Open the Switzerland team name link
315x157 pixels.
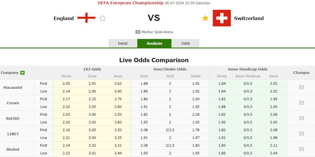(x=249, y=18)
